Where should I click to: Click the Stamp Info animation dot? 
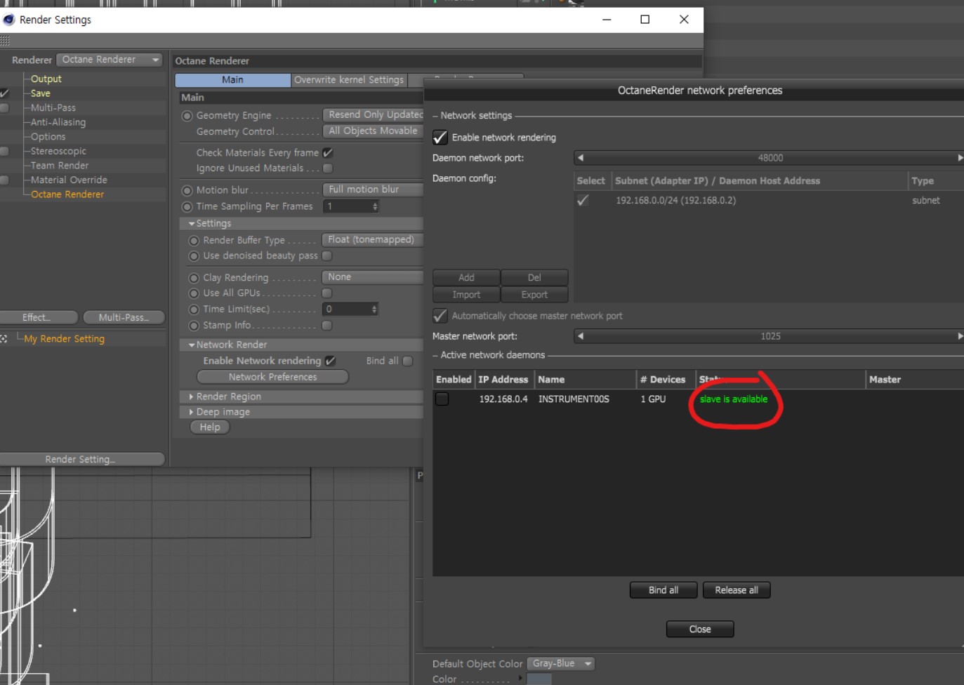point(194,326)
